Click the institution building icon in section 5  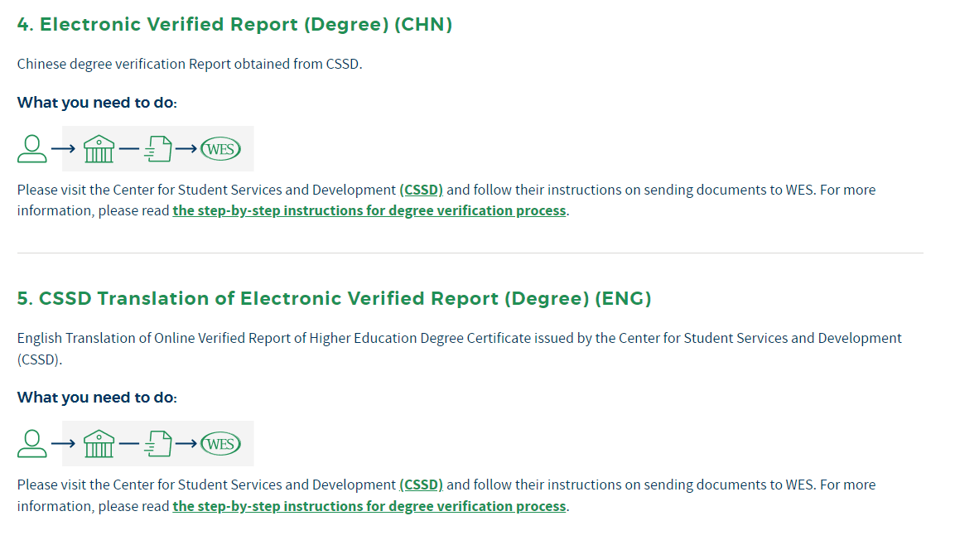[x=99, y=444]
